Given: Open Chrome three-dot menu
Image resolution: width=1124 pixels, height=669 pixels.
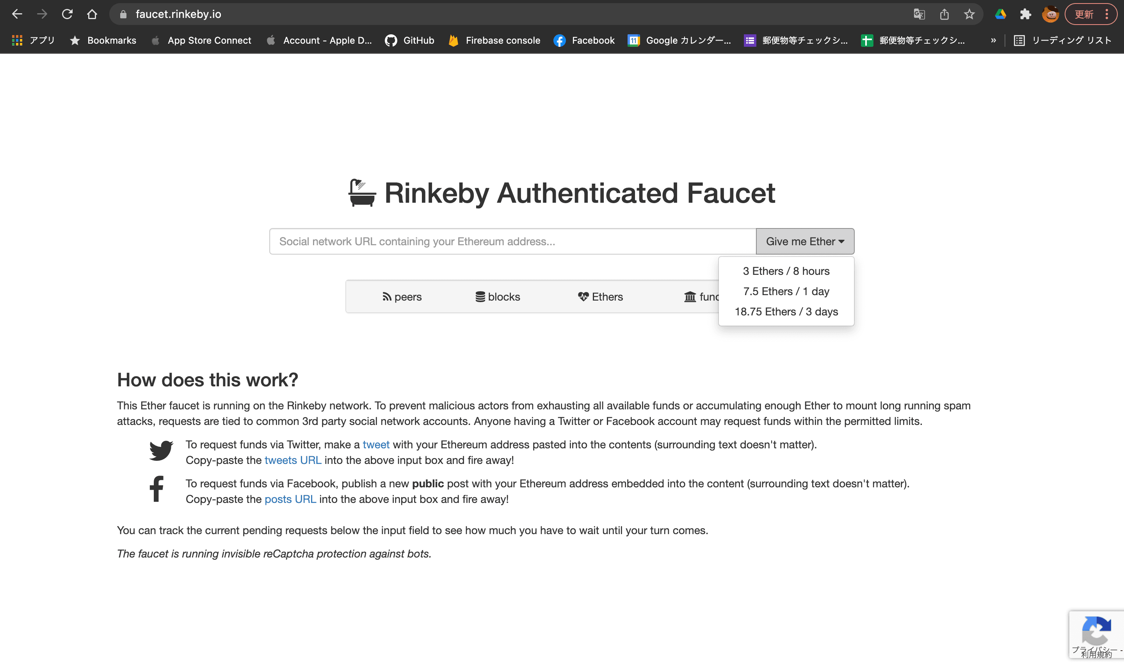Looking at the screenshot, I should coord(1106,14).
